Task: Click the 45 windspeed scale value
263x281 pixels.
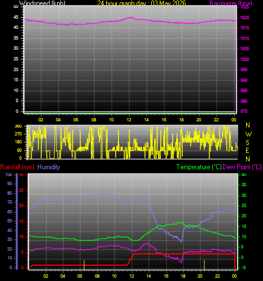Action: (16, 17)
